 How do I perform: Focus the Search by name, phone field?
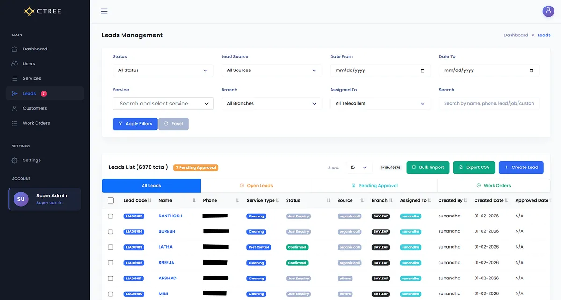(x=489, y=103)
